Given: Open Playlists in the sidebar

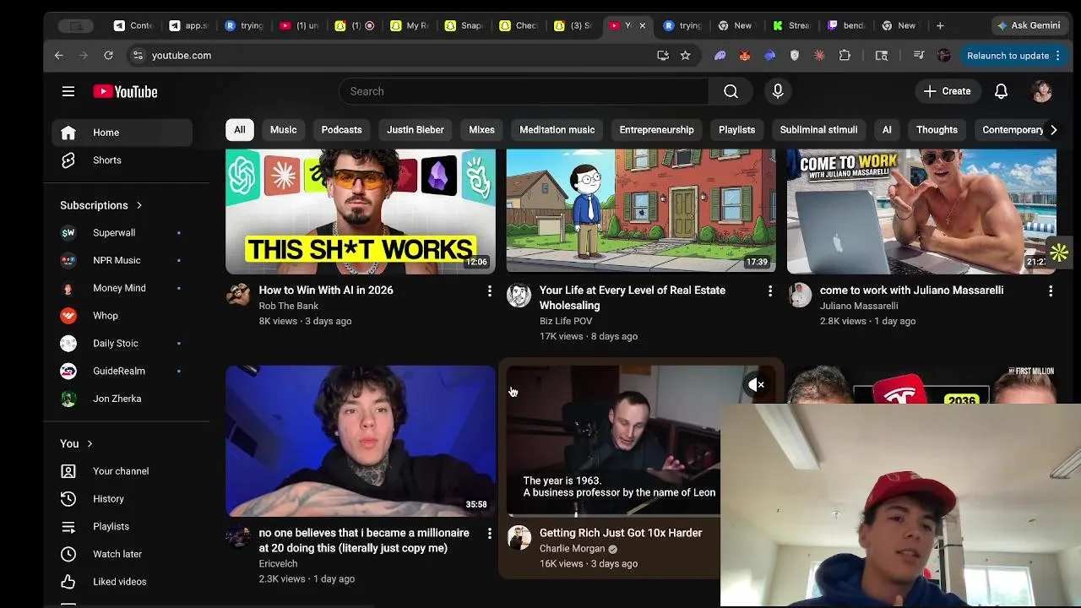Looking at the screenshot, I should (122, 526).
